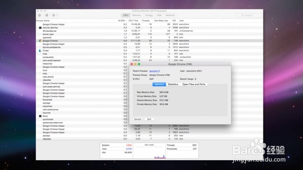The height and width of the screenshot is (170, 303).
Task: Click the Search field in Activity Monitor
Action: (x=249, y=15)
